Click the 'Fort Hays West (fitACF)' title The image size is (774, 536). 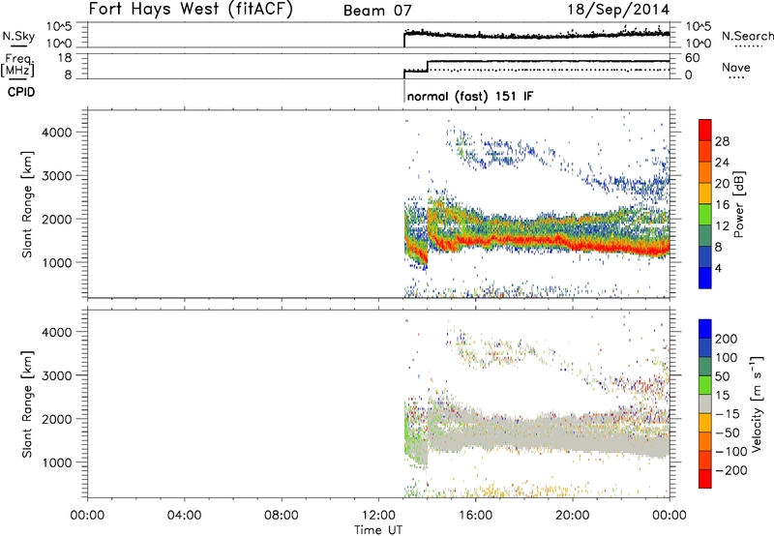tap(191, 10)
